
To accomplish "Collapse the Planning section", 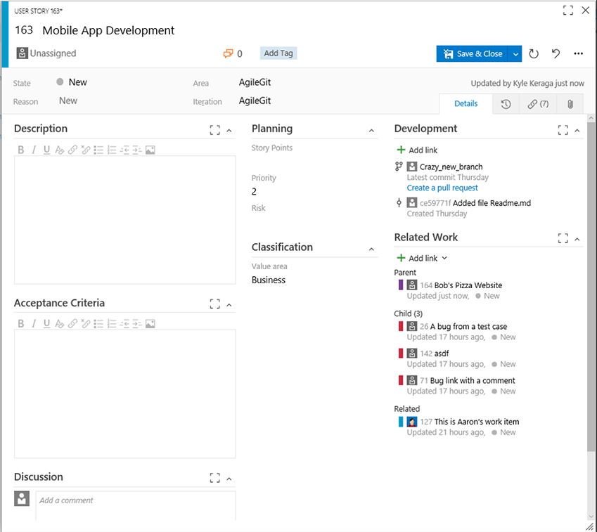I will click(x=371, y=131).
